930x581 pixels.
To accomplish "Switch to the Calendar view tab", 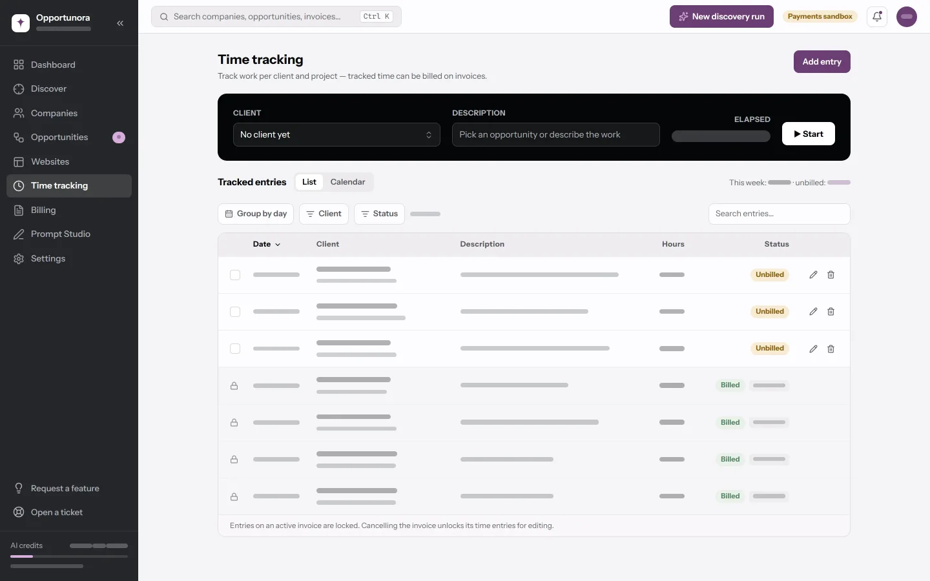I will click(x=347, y=182).
